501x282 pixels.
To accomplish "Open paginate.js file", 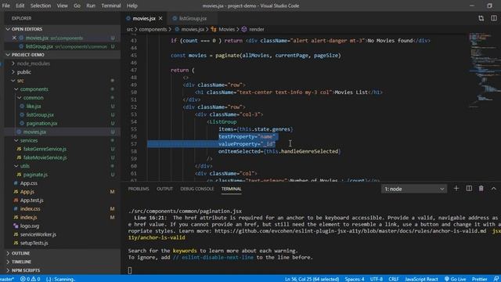I will click(63, 175).
